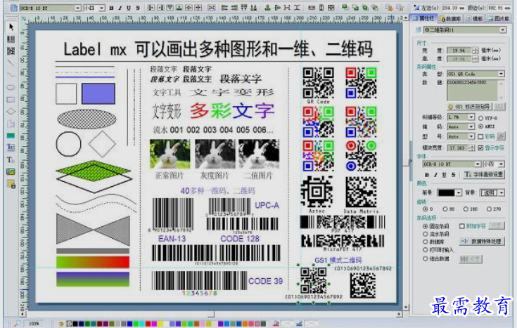The image size is (517, 328).
Task: Toggle strikethrough in top toolbar
Action: click(137, 8)
